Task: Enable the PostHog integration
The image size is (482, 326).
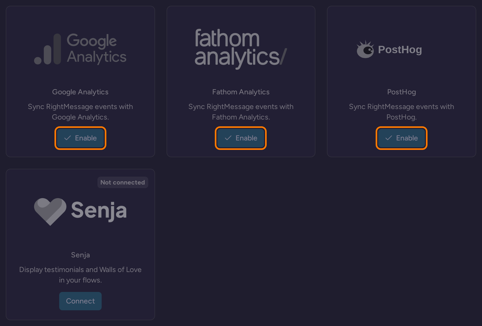Action: point(402,138)
